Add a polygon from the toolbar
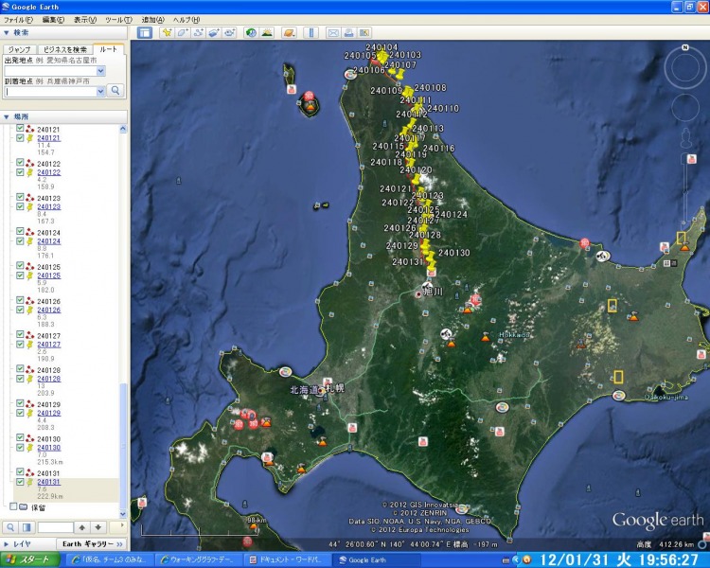Image resolution: width=710 pixels, height=568 pixels. coord(183,32)
